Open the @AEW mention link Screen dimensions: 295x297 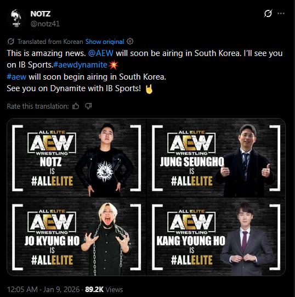(101, 53)
